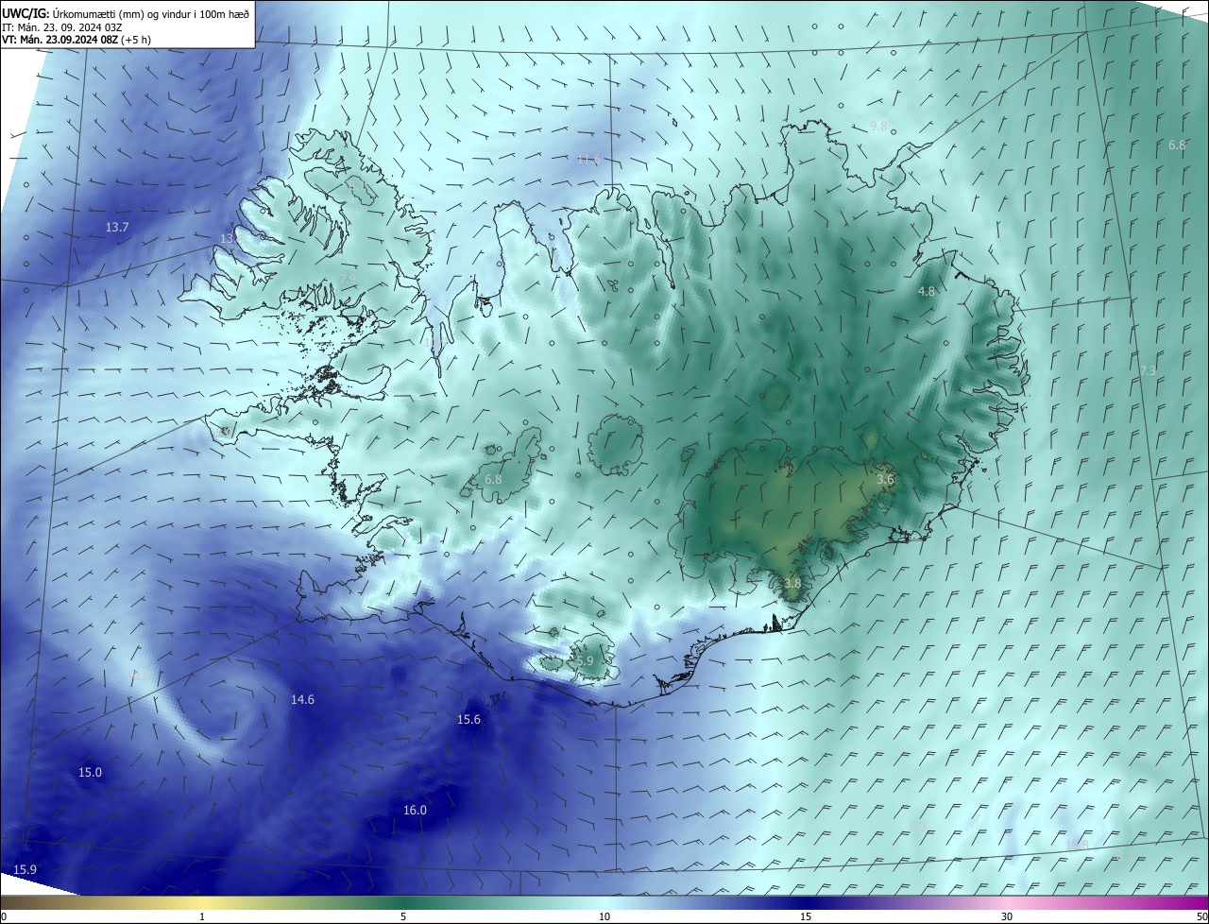Select the 7.3 value label
This screenshot has height=924, width=1209.
click(x=1148, y=371)
